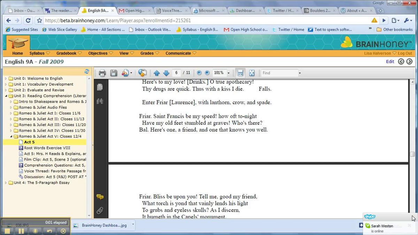418x235 pixels.
Task: Open the zoom percentage dropdown
Action: (x=229, y=73)
